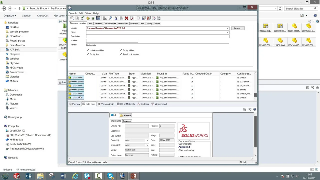The image size is (320, 180).
Task: Switch to the Bill of Materials tab
Action: [125, 104]
